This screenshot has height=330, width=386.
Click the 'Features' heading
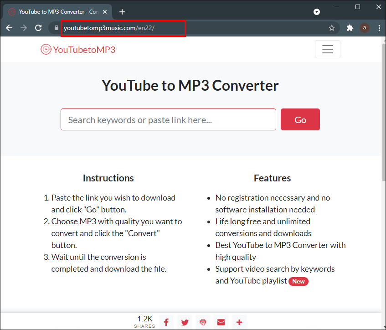pyautogui.click(x=272, y=178)
